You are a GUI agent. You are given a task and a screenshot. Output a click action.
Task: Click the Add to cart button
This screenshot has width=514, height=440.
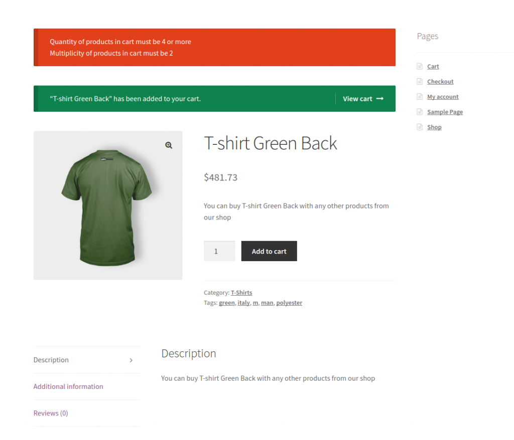pos(269,251)
